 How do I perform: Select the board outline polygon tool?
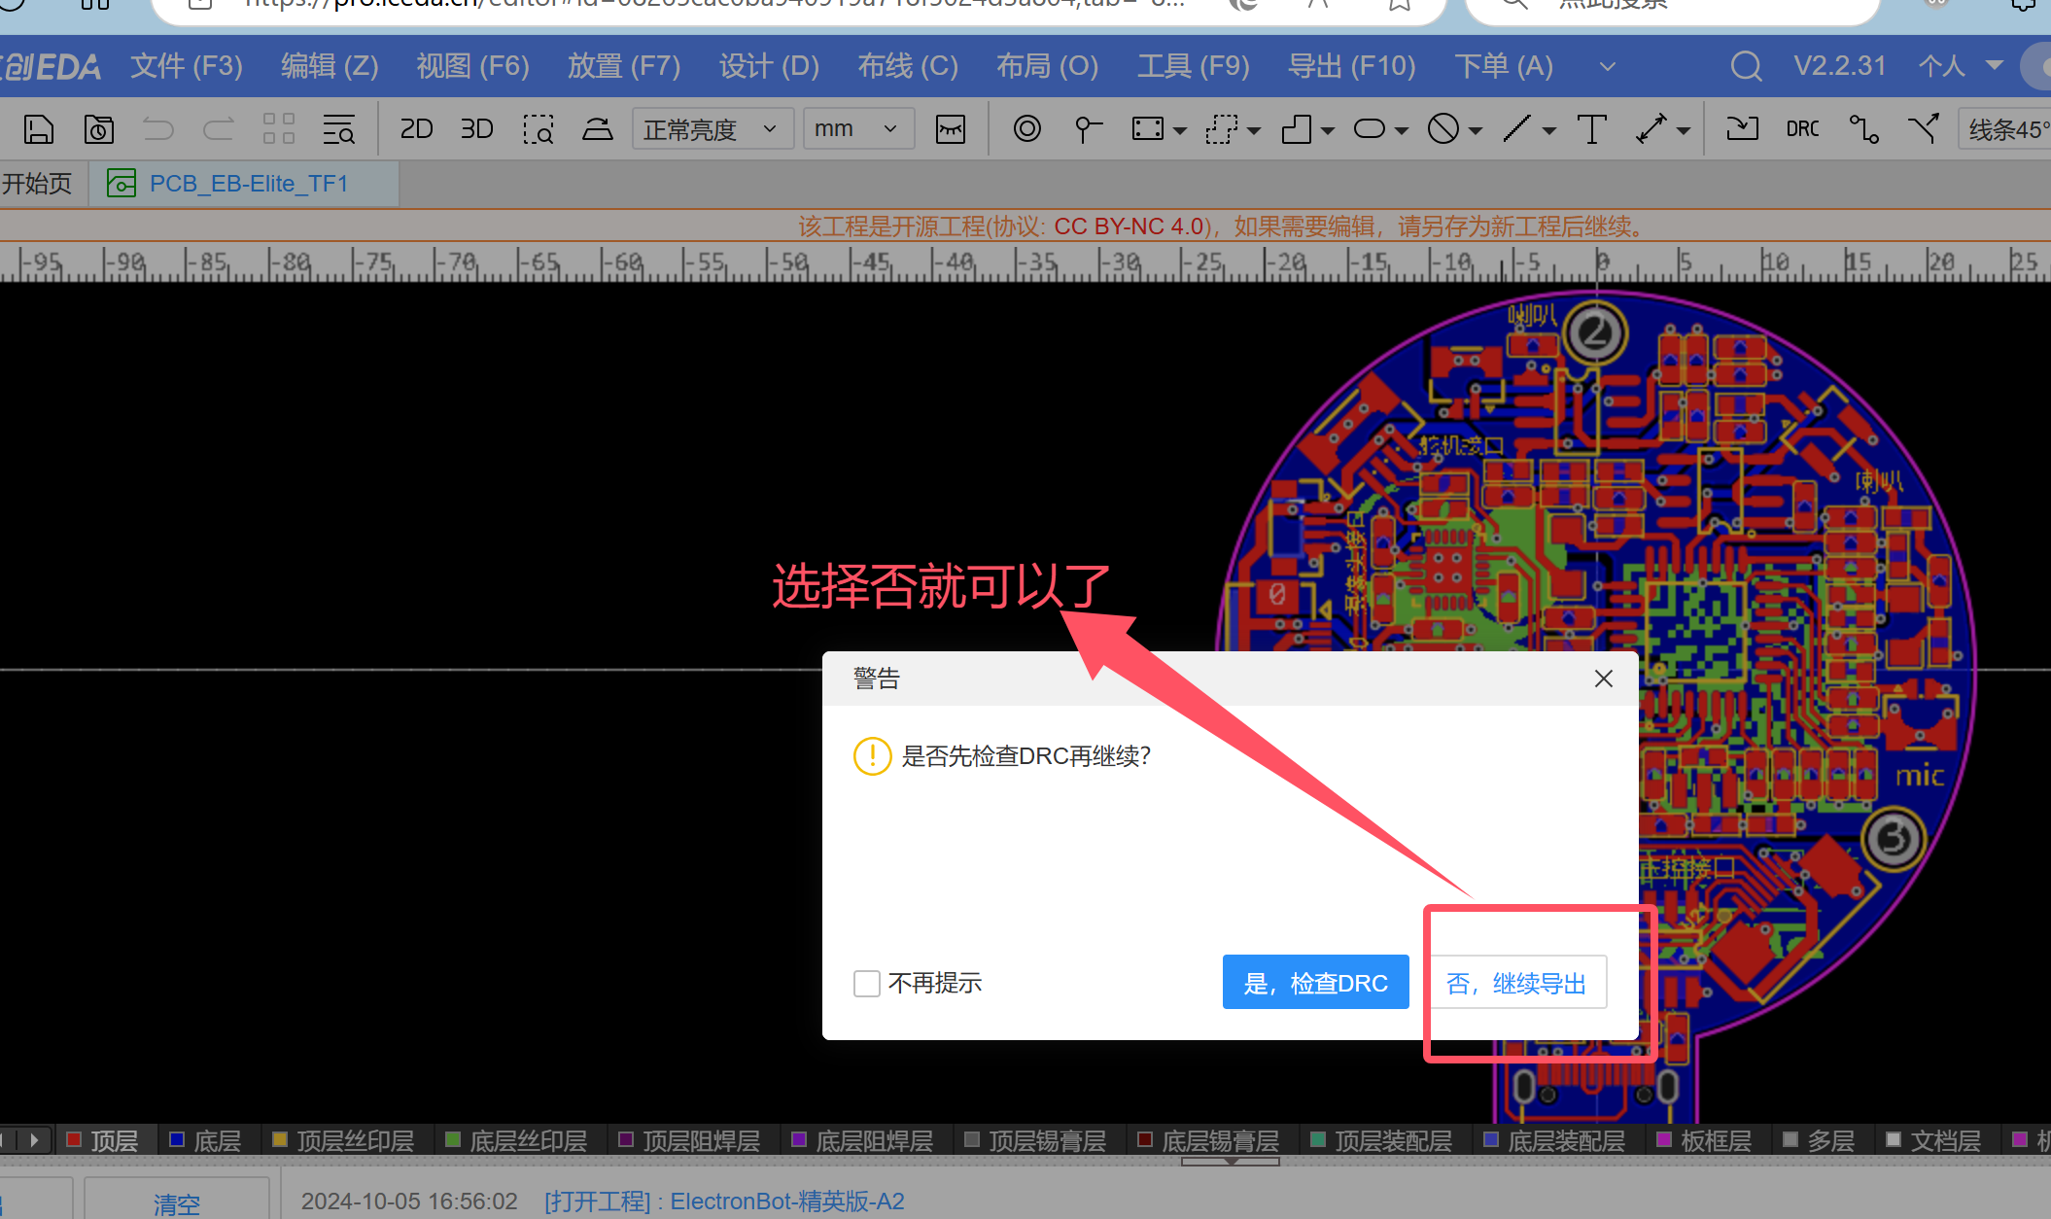(1296, 129)
